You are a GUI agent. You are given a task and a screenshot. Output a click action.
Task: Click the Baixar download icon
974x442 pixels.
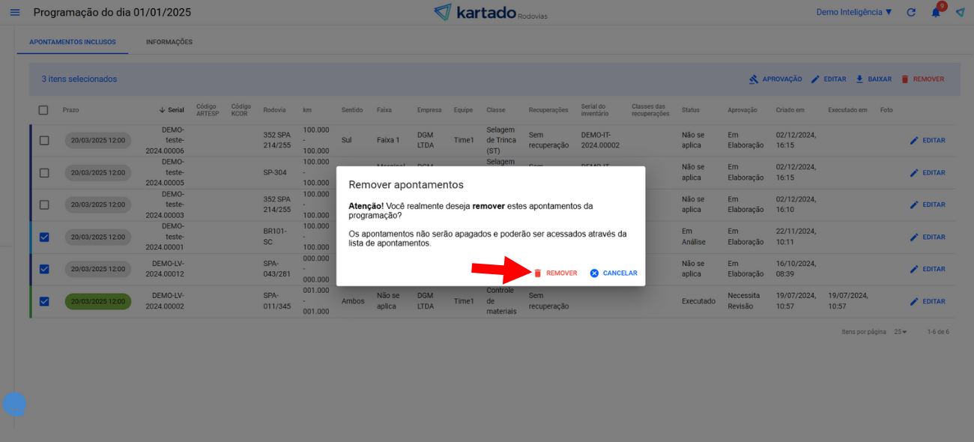pyautogui.click(x=859, y=79)
